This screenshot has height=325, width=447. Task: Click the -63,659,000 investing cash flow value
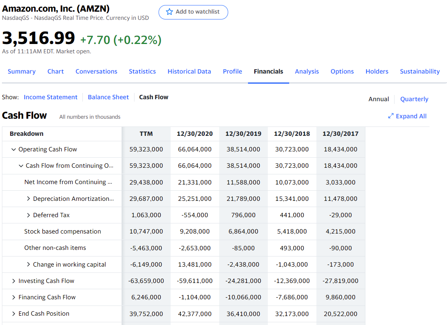146,281
